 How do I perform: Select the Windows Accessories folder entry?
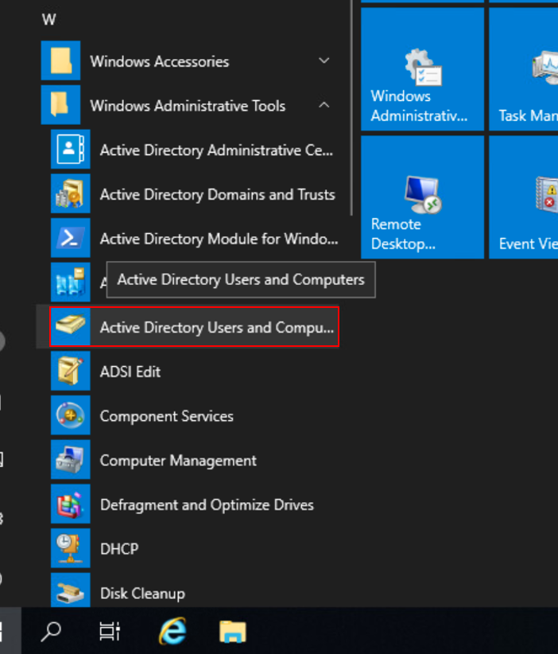point(159,61)
